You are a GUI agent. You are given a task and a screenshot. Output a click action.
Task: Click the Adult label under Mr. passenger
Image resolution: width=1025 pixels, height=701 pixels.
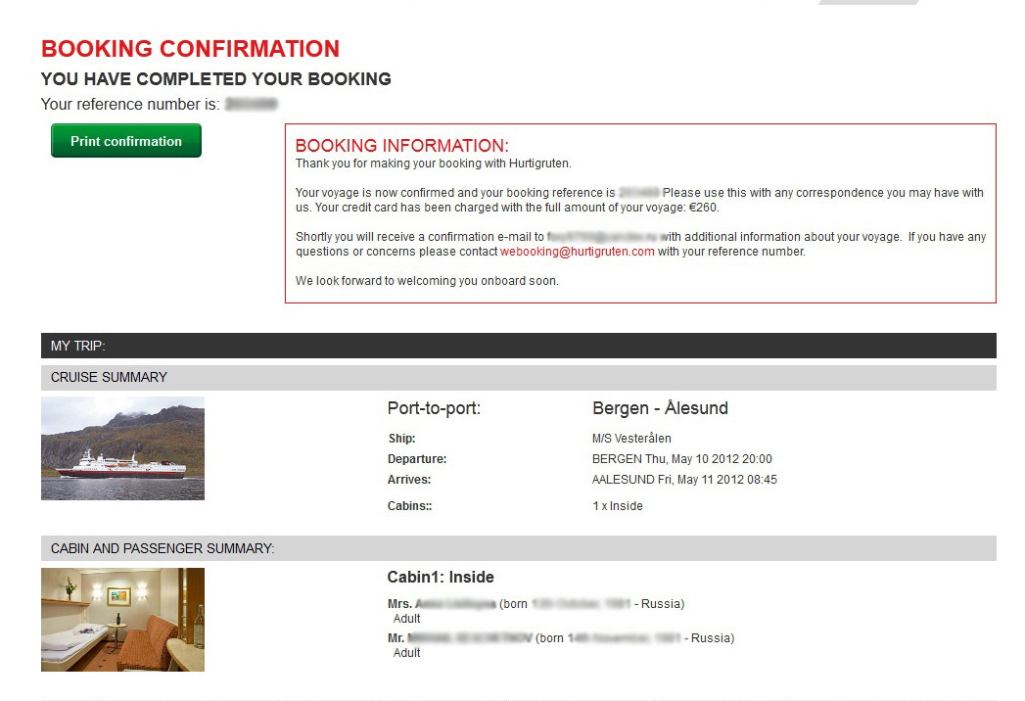click(x=406, y=653)
